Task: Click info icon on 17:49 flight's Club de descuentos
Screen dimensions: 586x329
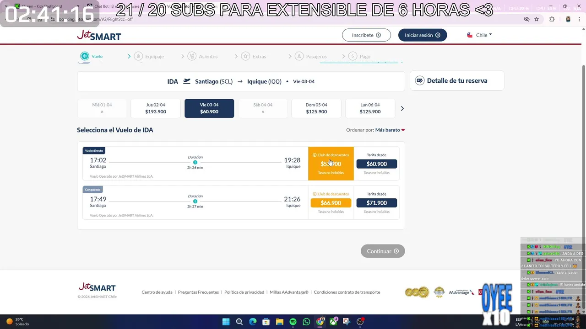Action: 315,194
